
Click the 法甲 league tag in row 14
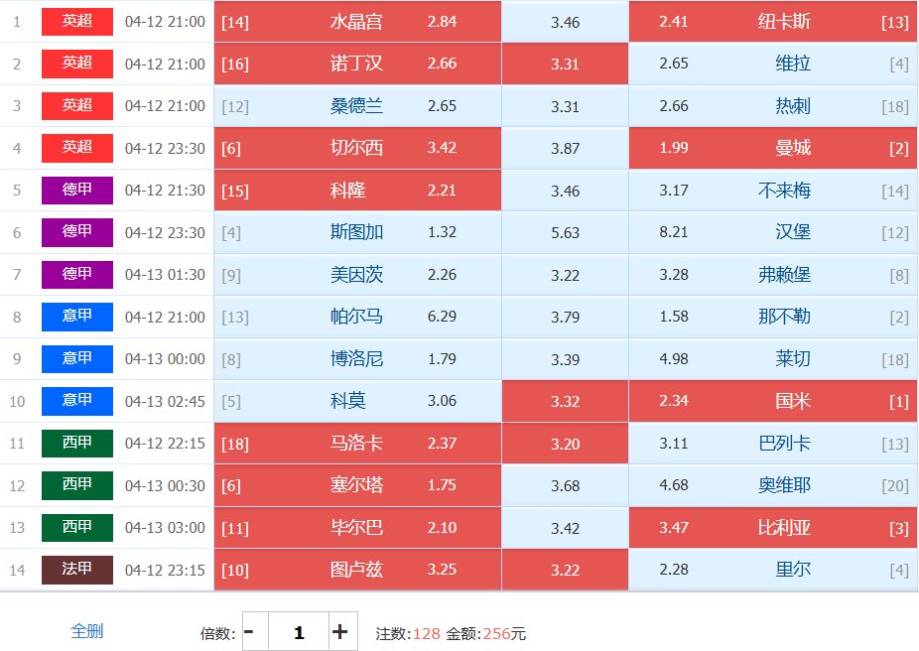[x=77, y=570]
